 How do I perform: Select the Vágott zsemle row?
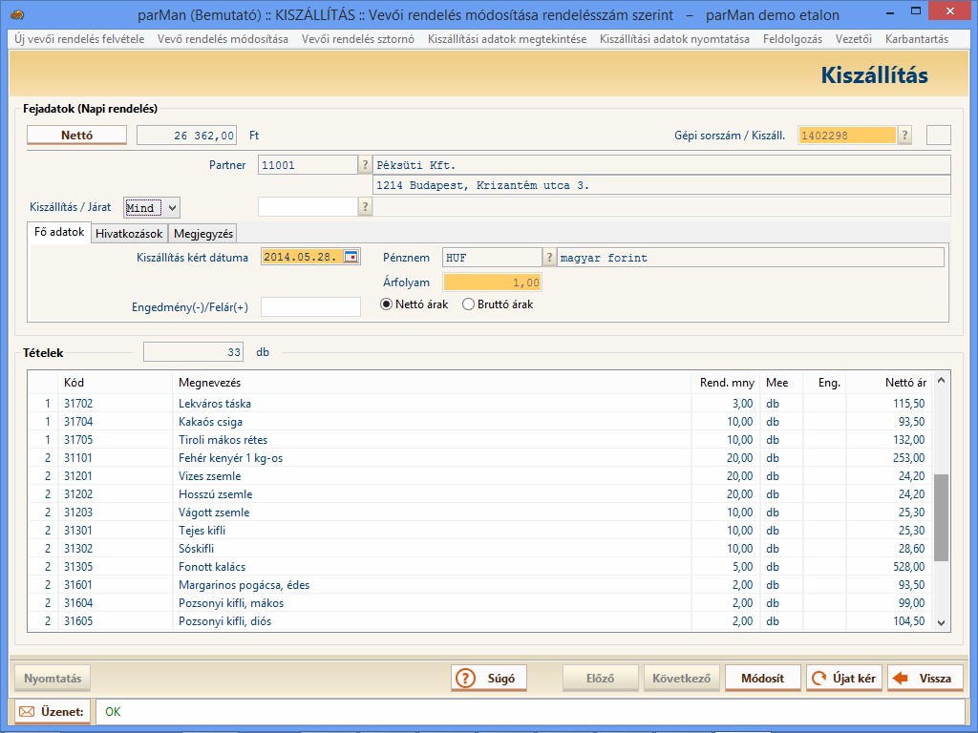click(x=480, y=512)
